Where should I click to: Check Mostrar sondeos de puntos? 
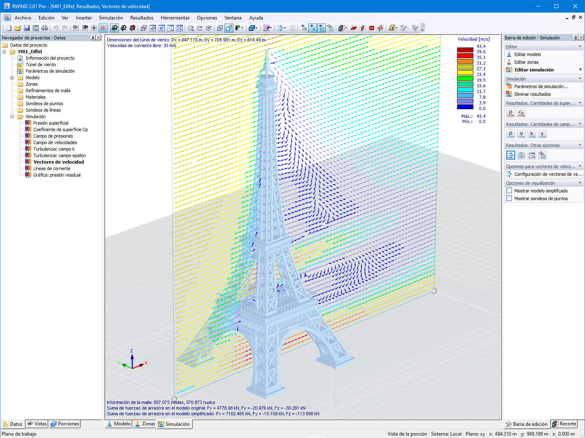coord(509,198)
